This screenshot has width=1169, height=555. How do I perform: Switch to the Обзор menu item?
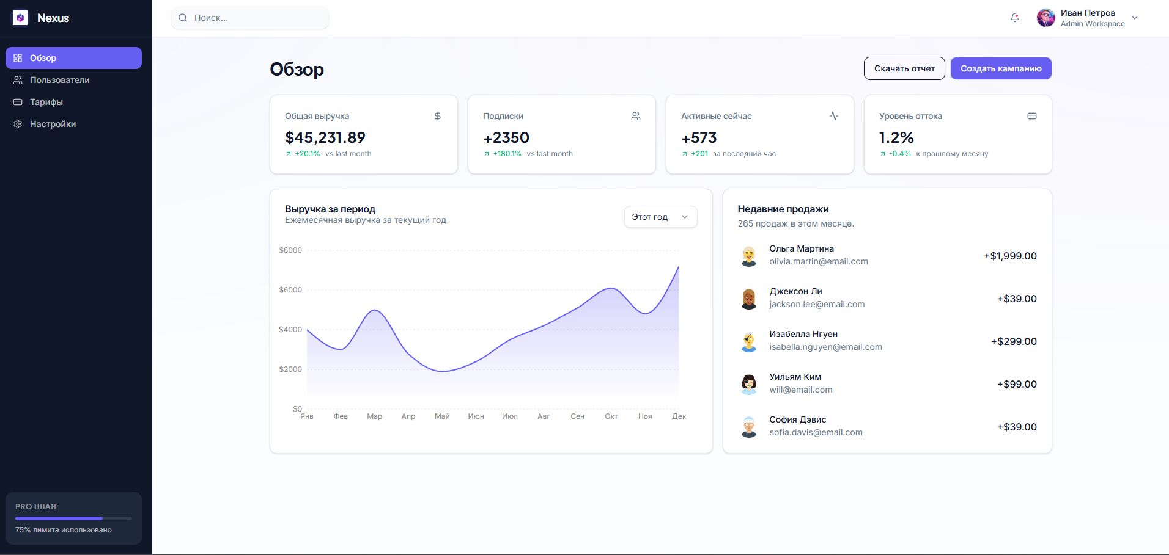(x=43, y=57)
